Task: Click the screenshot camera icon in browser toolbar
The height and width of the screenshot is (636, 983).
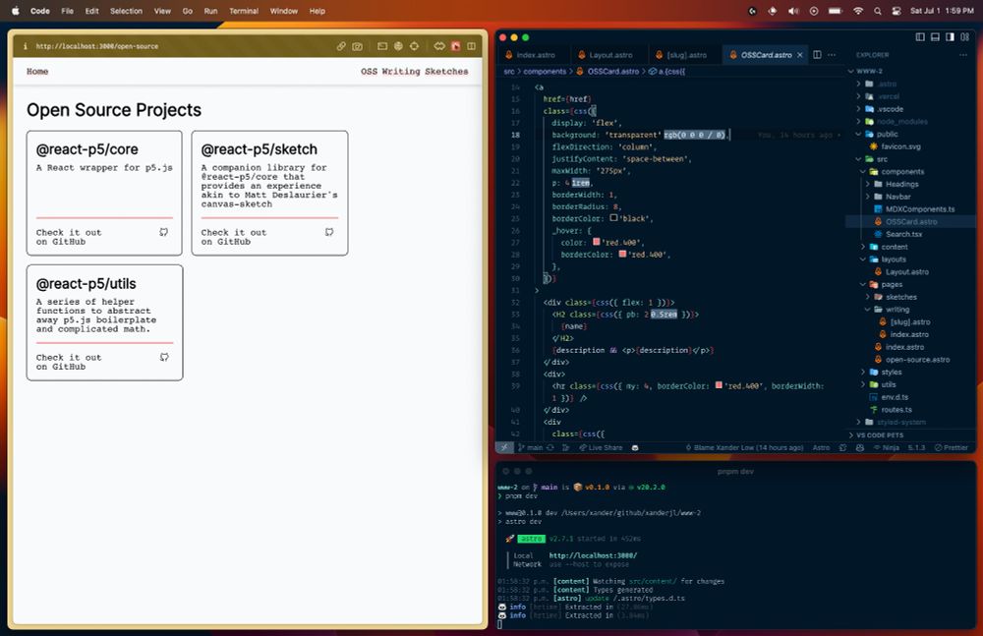Action: pos(357,46)
